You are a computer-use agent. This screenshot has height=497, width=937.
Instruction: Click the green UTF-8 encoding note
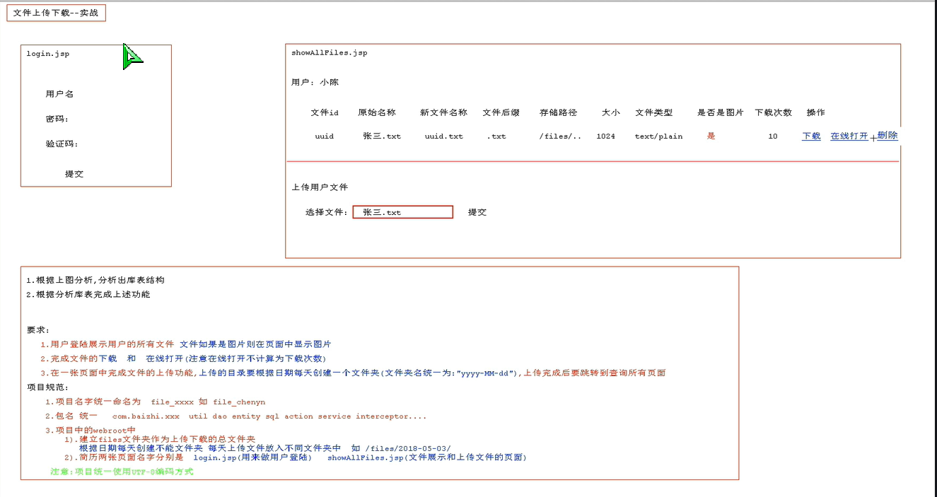point(122,472)
